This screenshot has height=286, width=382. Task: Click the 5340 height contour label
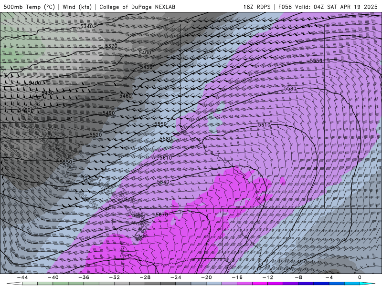(87, 26)
